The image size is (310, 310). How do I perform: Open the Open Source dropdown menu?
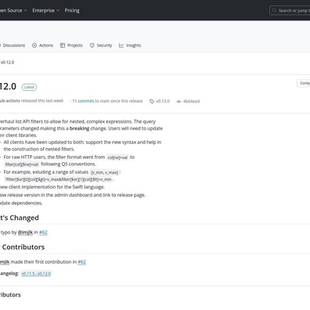pyautogui.click(x=13, y=10)
